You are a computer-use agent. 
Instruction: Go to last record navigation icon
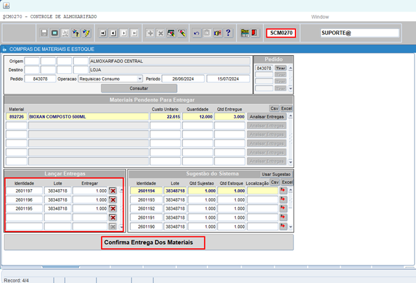135,33
